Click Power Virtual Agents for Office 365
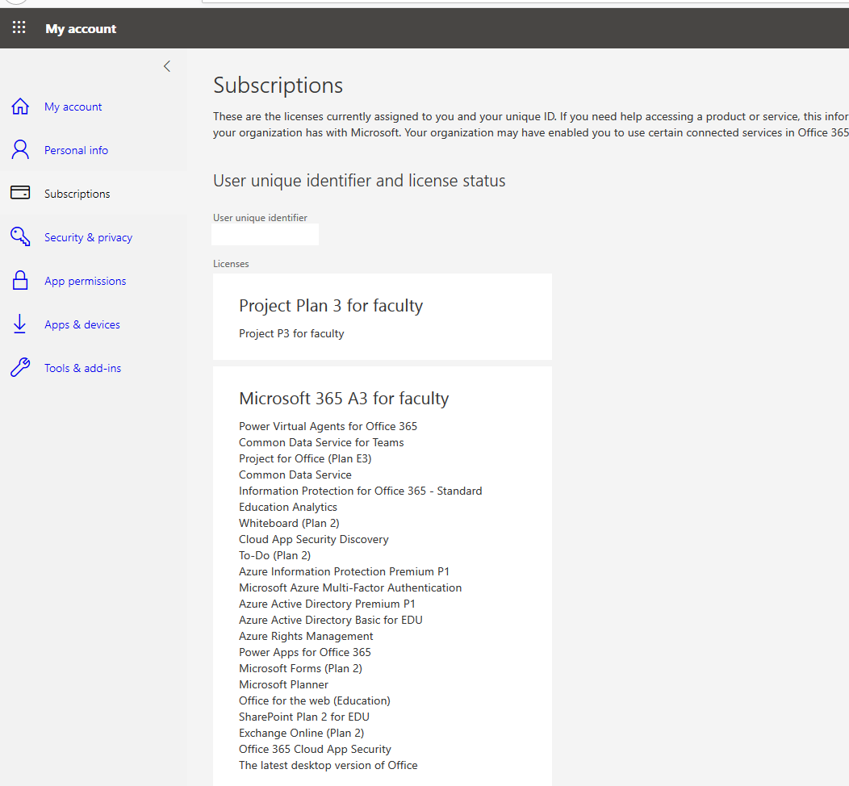 pyautogui.click(x=328, y=426)
